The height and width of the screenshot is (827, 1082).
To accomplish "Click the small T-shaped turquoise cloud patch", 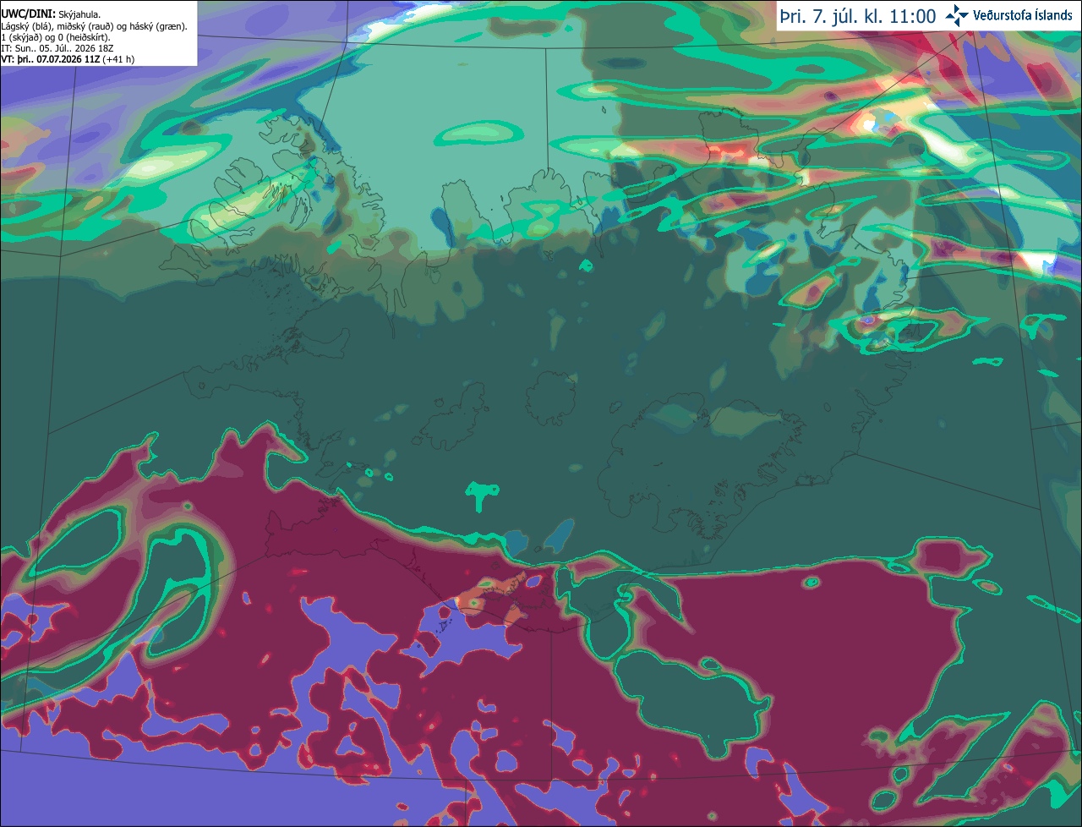I will (482, 495).
